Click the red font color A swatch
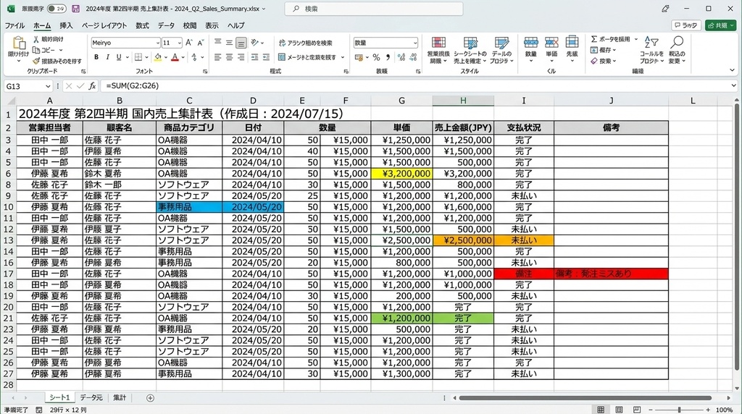The image size is (742, 414). click(175, 57)
